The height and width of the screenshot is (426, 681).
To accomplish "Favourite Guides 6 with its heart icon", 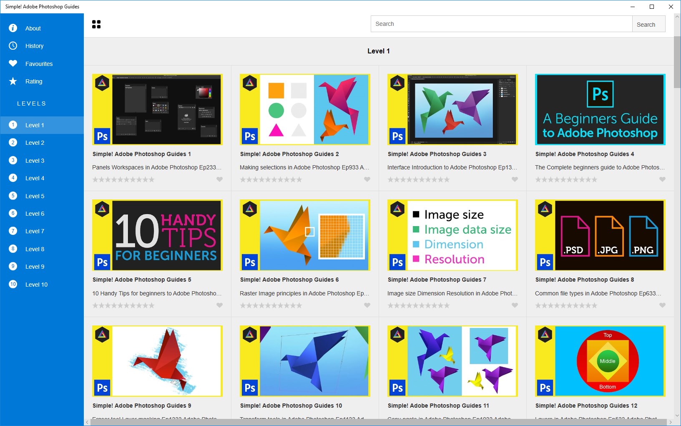I will coord(367,305).
